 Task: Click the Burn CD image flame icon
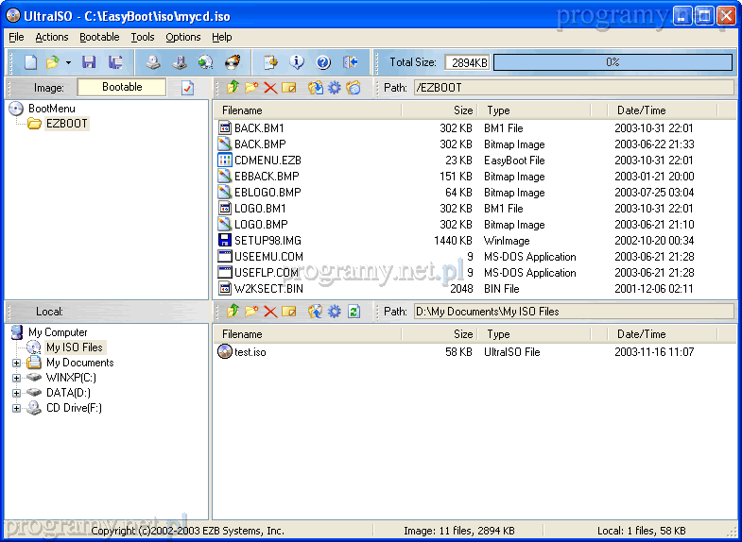point(233,62)
